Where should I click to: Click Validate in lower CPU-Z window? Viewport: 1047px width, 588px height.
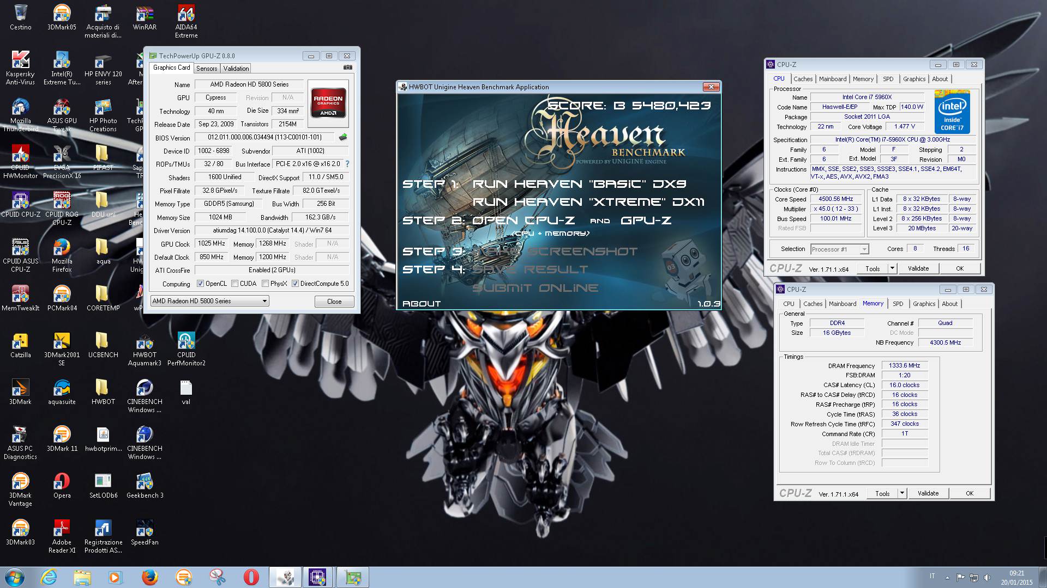click(928, 493)
